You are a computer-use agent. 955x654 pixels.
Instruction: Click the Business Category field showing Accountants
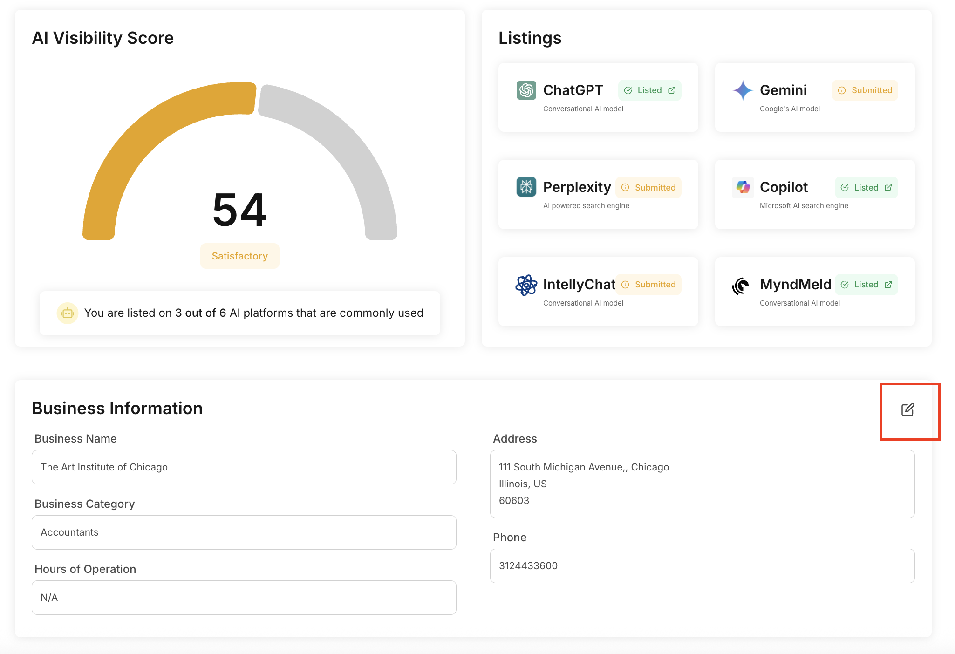[244, 532]
